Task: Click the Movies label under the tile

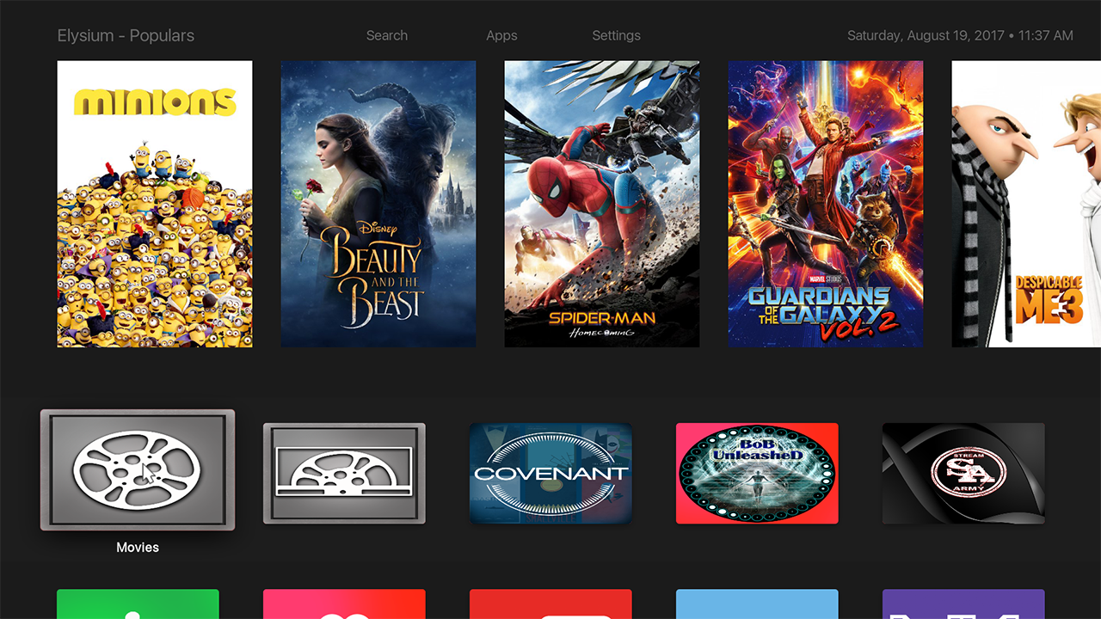Action: coord(138,547)
